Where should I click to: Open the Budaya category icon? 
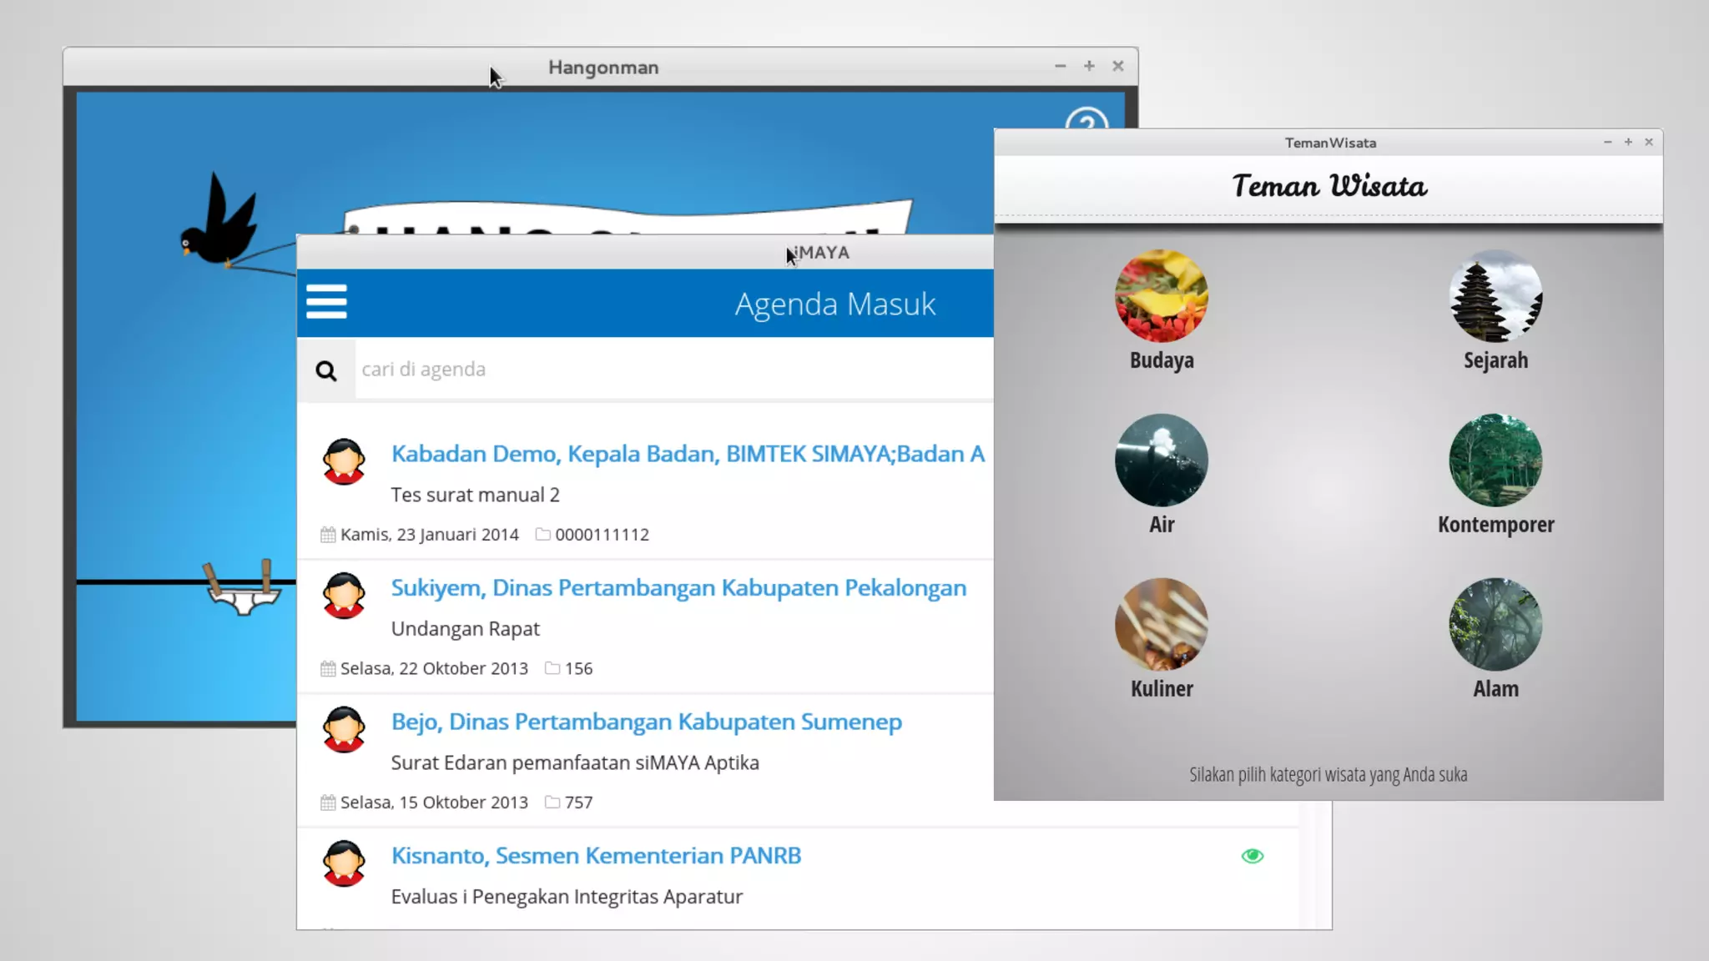click(x=1161, y=296)
